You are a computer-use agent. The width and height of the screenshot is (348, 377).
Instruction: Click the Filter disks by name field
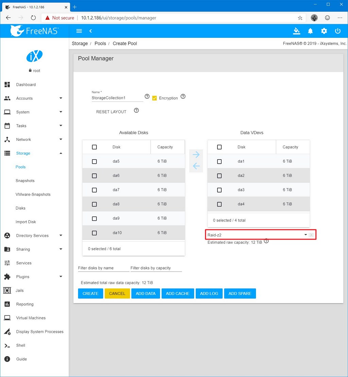(x=103, y=268)
